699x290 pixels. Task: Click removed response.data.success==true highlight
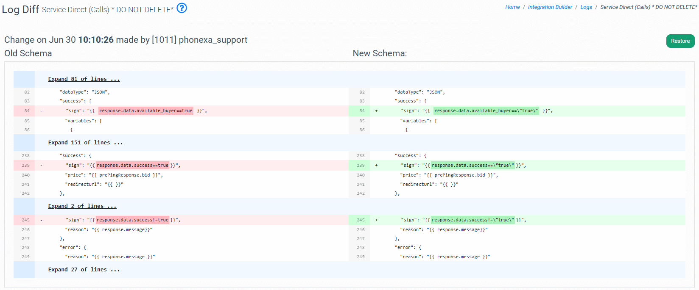click(132, 166)
